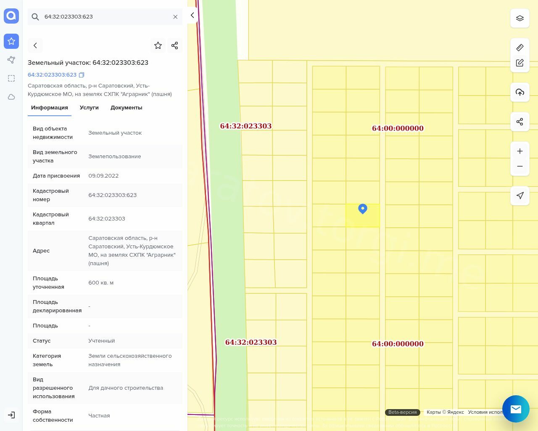
Task: Add the land plot to favorites
Action: [158, 45]
